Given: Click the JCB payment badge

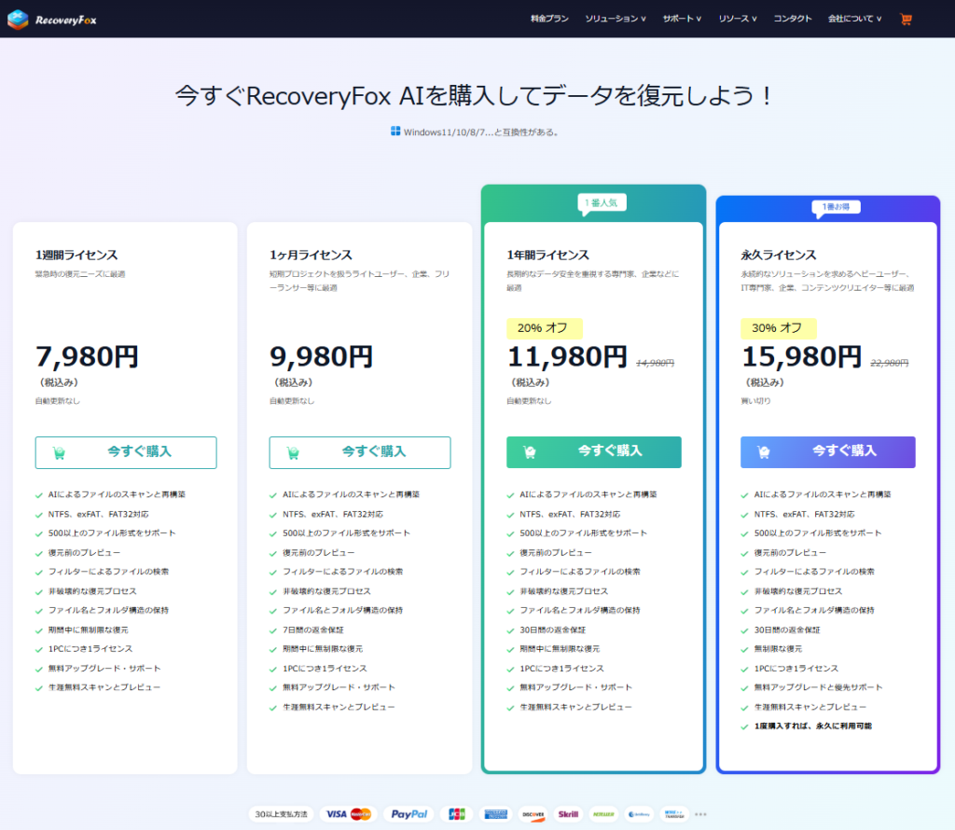Looking at the screenshot, I should coord(457,814).
